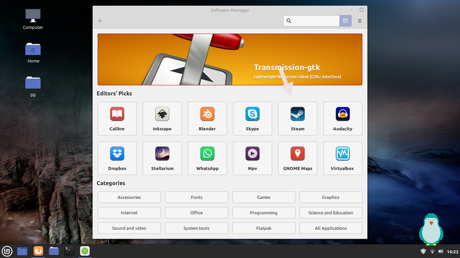The image size is (460, 258).
Task: Open the Virtualbox app tile
Action: tap(343, 158)
